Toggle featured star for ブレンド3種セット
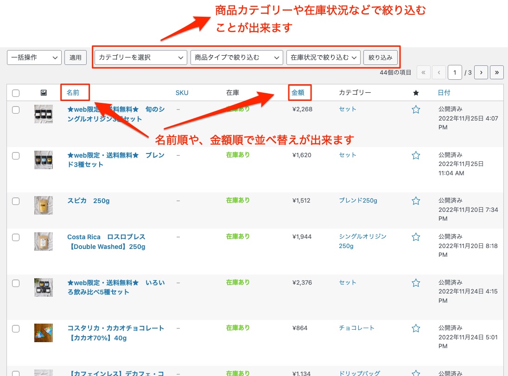 coord(416,155)
